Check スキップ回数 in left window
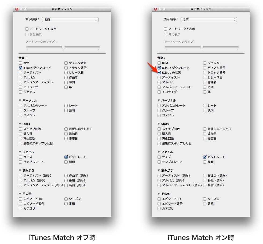This screenshot has height=244, width=263. tap(20, 129)
